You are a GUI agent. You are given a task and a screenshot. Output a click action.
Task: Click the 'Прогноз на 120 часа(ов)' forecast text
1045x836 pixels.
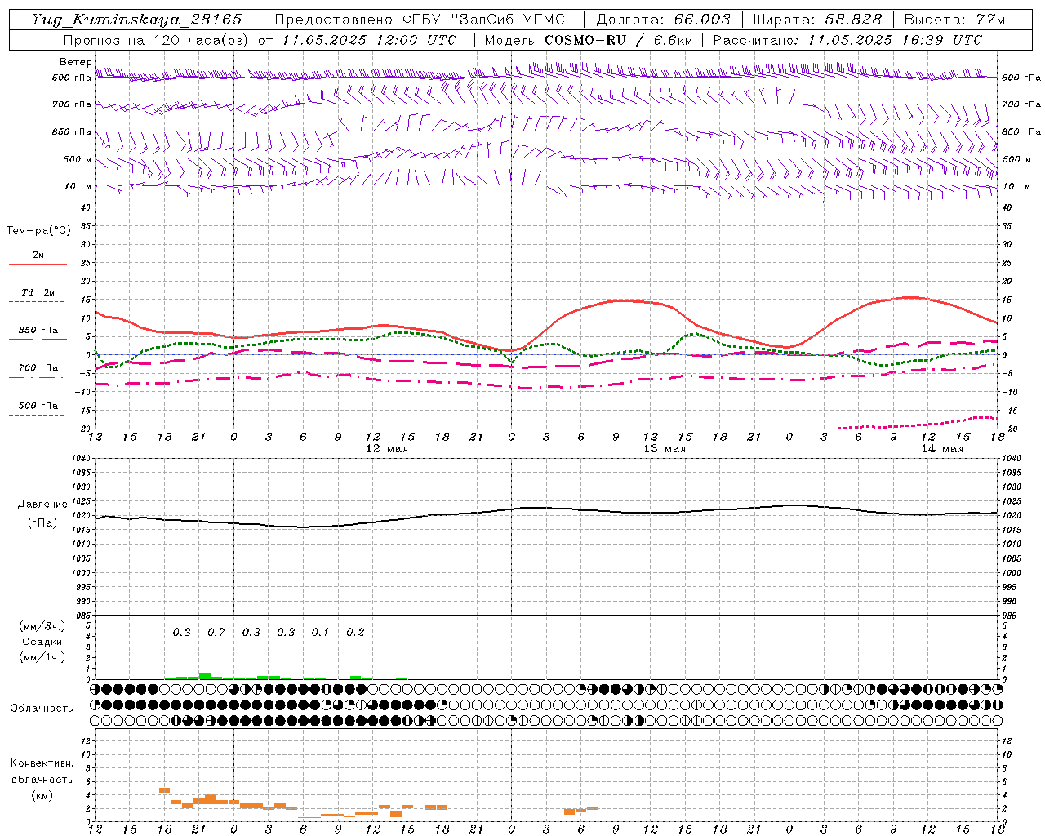(157, 40)
